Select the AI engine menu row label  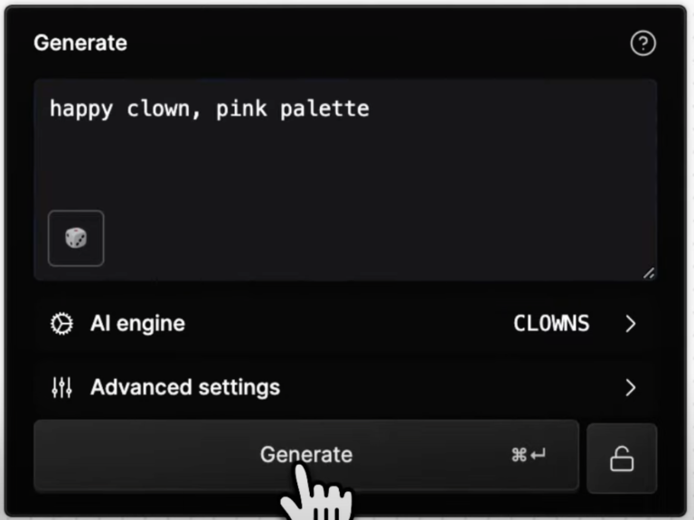point(137,324)
